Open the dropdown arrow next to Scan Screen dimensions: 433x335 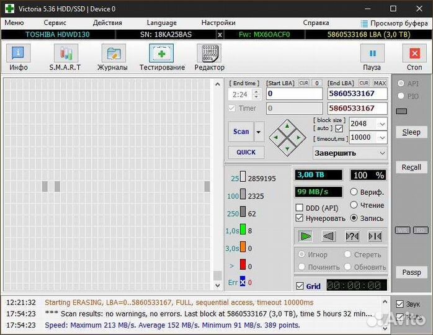[259, 132]
